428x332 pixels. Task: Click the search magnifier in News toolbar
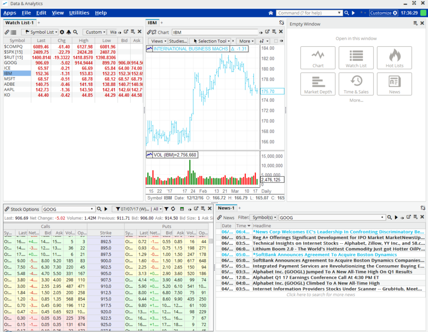click(x=390, y=217)
